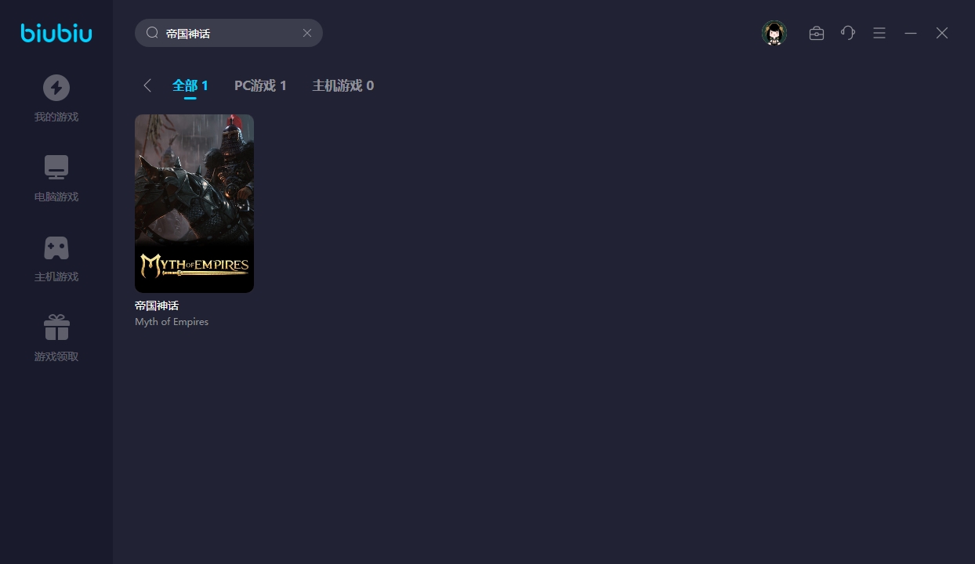Image resolution: width=975 pixels, height=564 pixels.
Task: Click the biubiu logo
Action: pyautogui.click(x=56, y=33)
